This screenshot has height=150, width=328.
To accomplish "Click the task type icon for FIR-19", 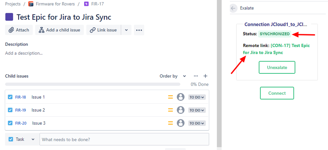I will pyautogui.click(x=10, y=110).
